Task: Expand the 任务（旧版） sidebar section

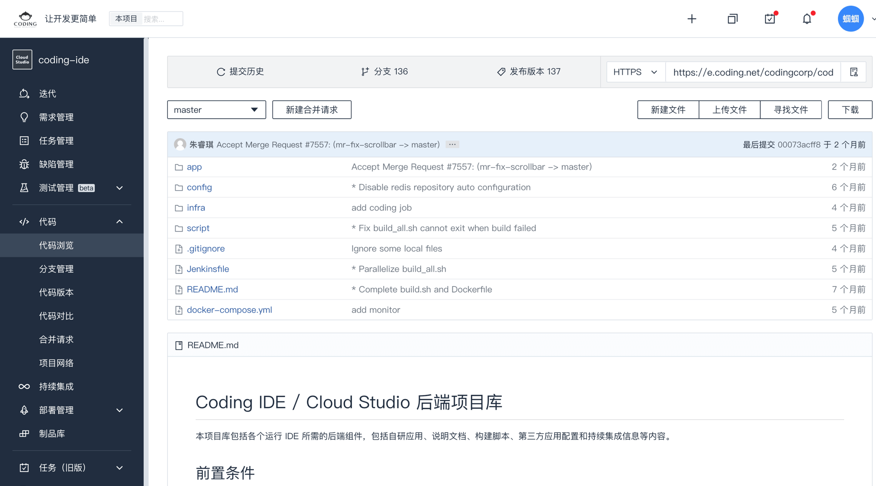Action: coord(119,468)
